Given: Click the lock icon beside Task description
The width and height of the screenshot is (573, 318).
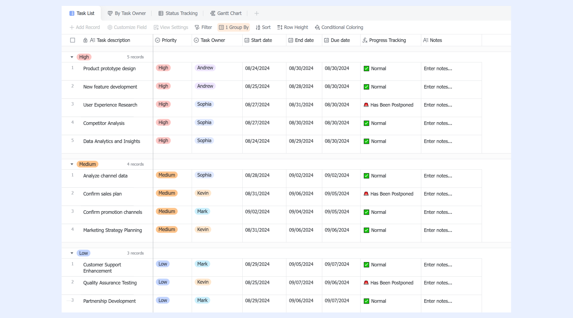Looking at the screenshot, I should pyautogui.click(x=85, y=40).
